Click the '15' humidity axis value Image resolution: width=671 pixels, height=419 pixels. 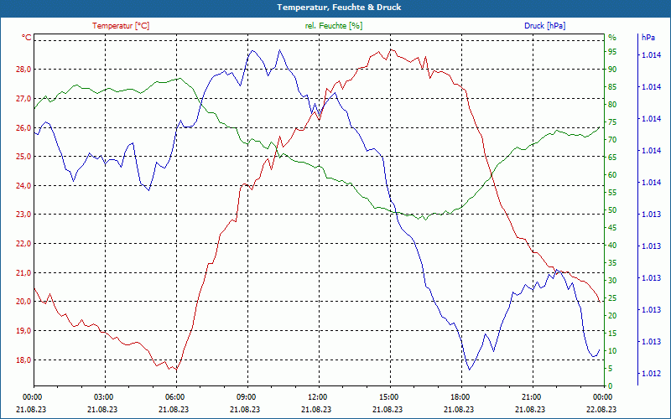tap(612, 333)
